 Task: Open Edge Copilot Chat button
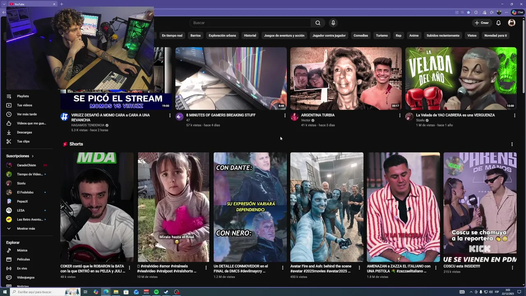coord(517,12)
